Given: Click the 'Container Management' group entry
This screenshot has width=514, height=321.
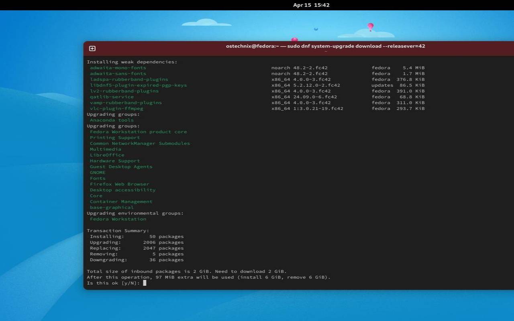Looking at the screenshot, I should 121,201.
